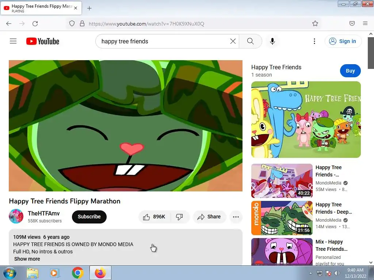Dislike the Flippy Marathon video

coord(180,217)
